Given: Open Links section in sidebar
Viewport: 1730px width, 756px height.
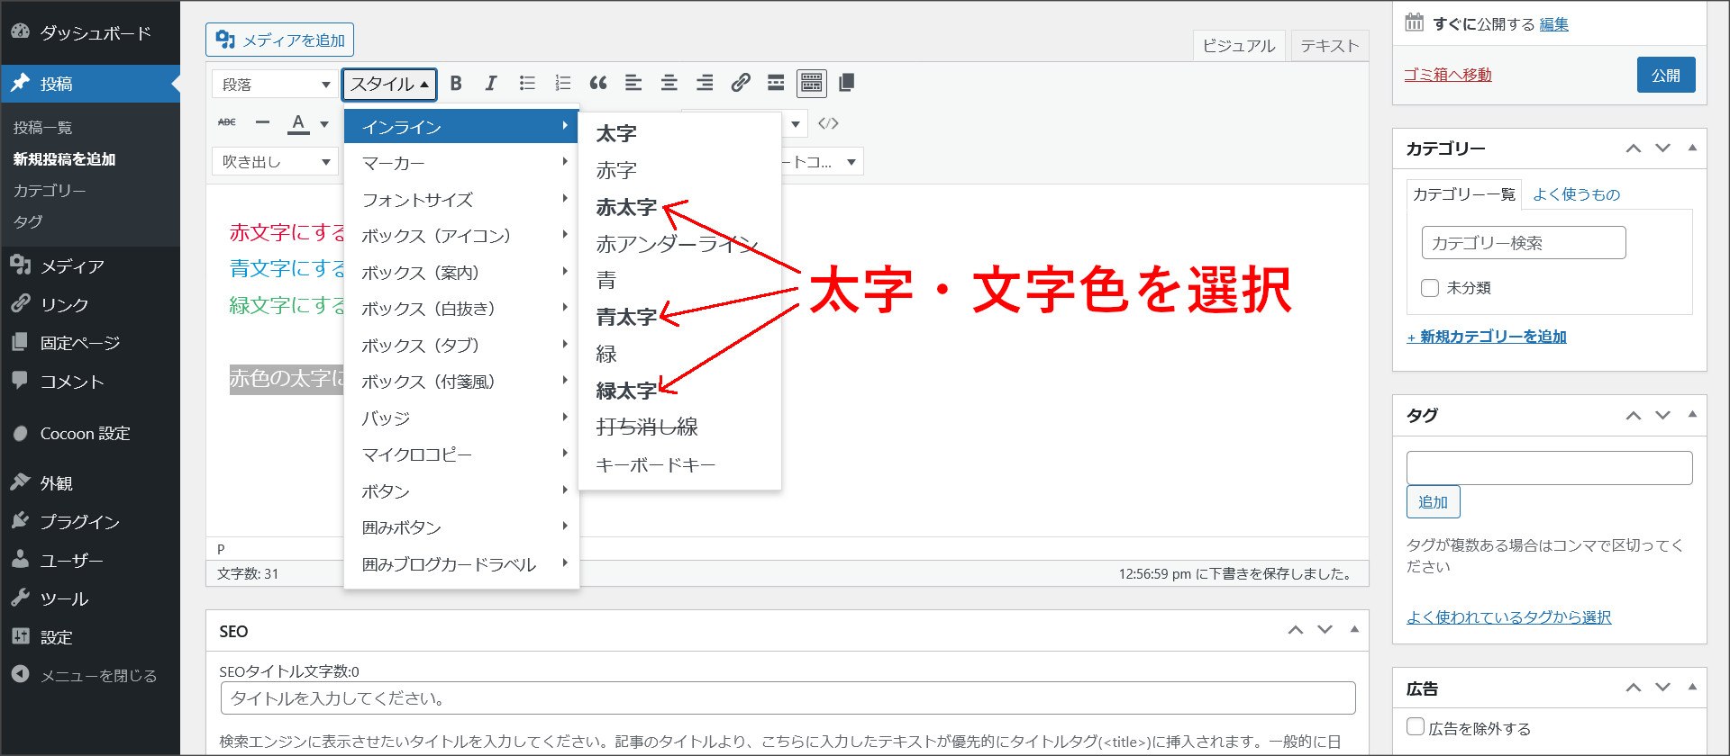Looking at the screenshot, I should (90, 305).
